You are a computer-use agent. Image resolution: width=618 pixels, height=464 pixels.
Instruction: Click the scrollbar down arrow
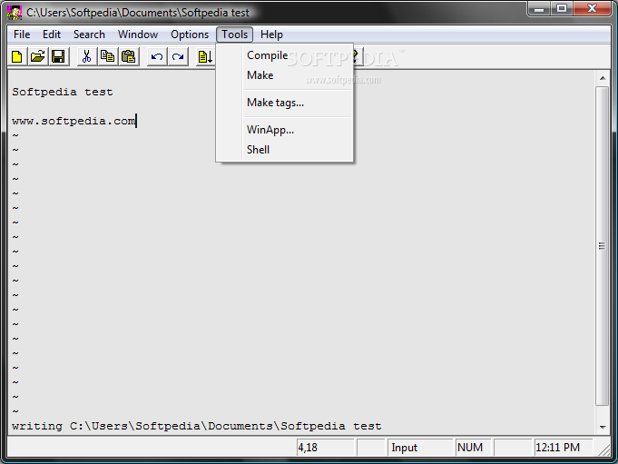point(603,427)
